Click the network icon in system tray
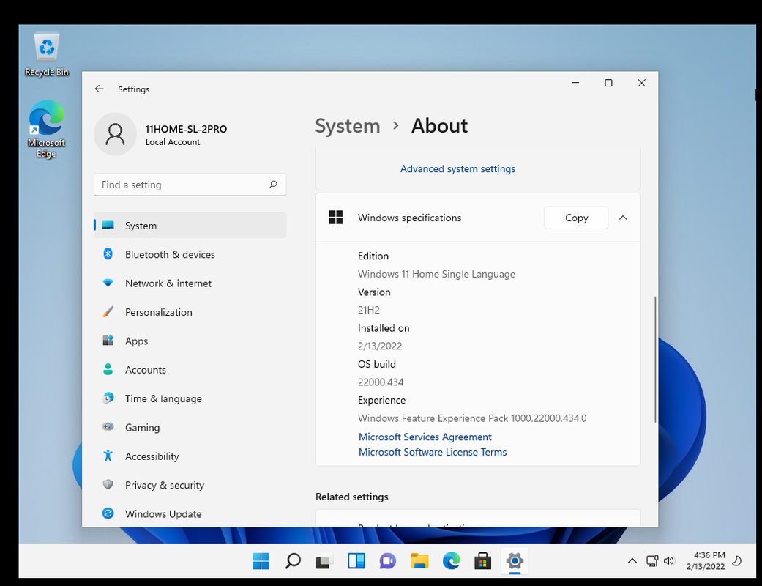762x586 pixels. click(x=652, y=560)
